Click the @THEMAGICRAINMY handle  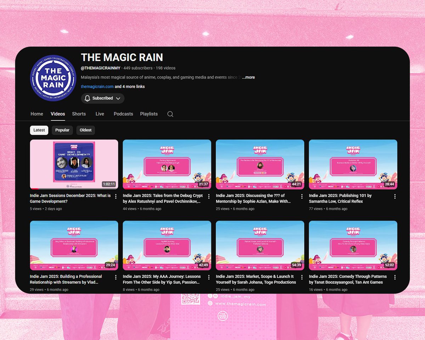[101, 68]
